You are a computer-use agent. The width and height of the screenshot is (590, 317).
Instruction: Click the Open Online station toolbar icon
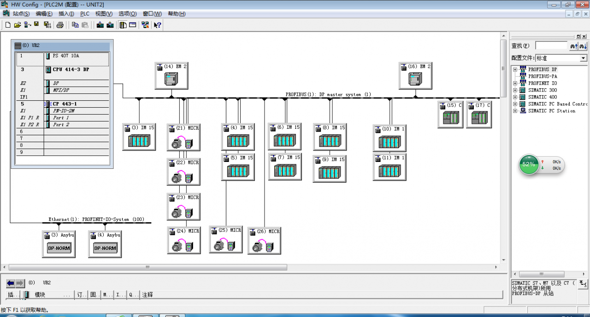[27, 25]
